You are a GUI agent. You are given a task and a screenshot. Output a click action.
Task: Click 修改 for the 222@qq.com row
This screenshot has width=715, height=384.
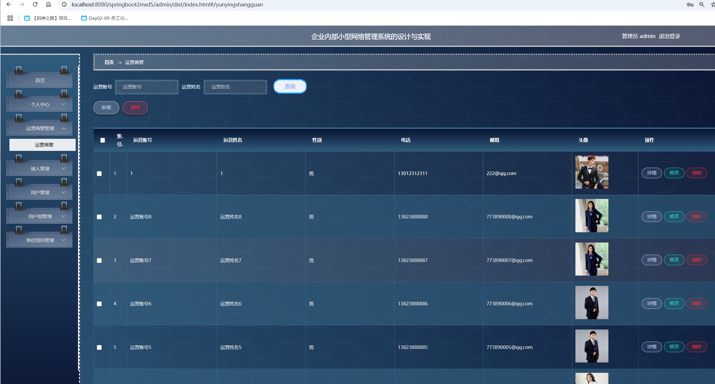pyautogui.click(x=674, y=173)
